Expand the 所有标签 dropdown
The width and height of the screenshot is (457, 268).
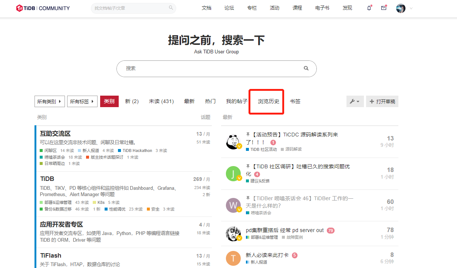click(82, 101)
